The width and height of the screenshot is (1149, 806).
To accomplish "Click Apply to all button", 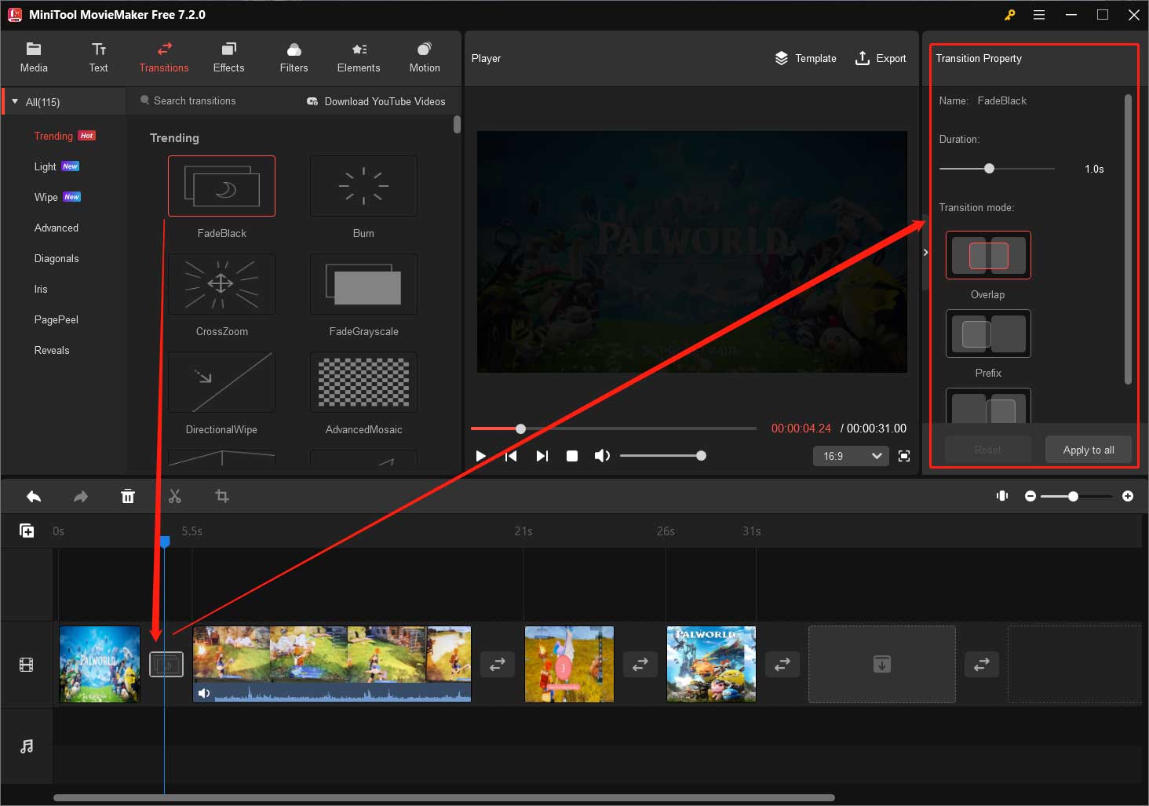I will [1089, 450].
